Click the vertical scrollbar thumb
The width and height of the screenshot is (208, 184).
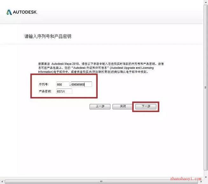[x=205, y=87]
